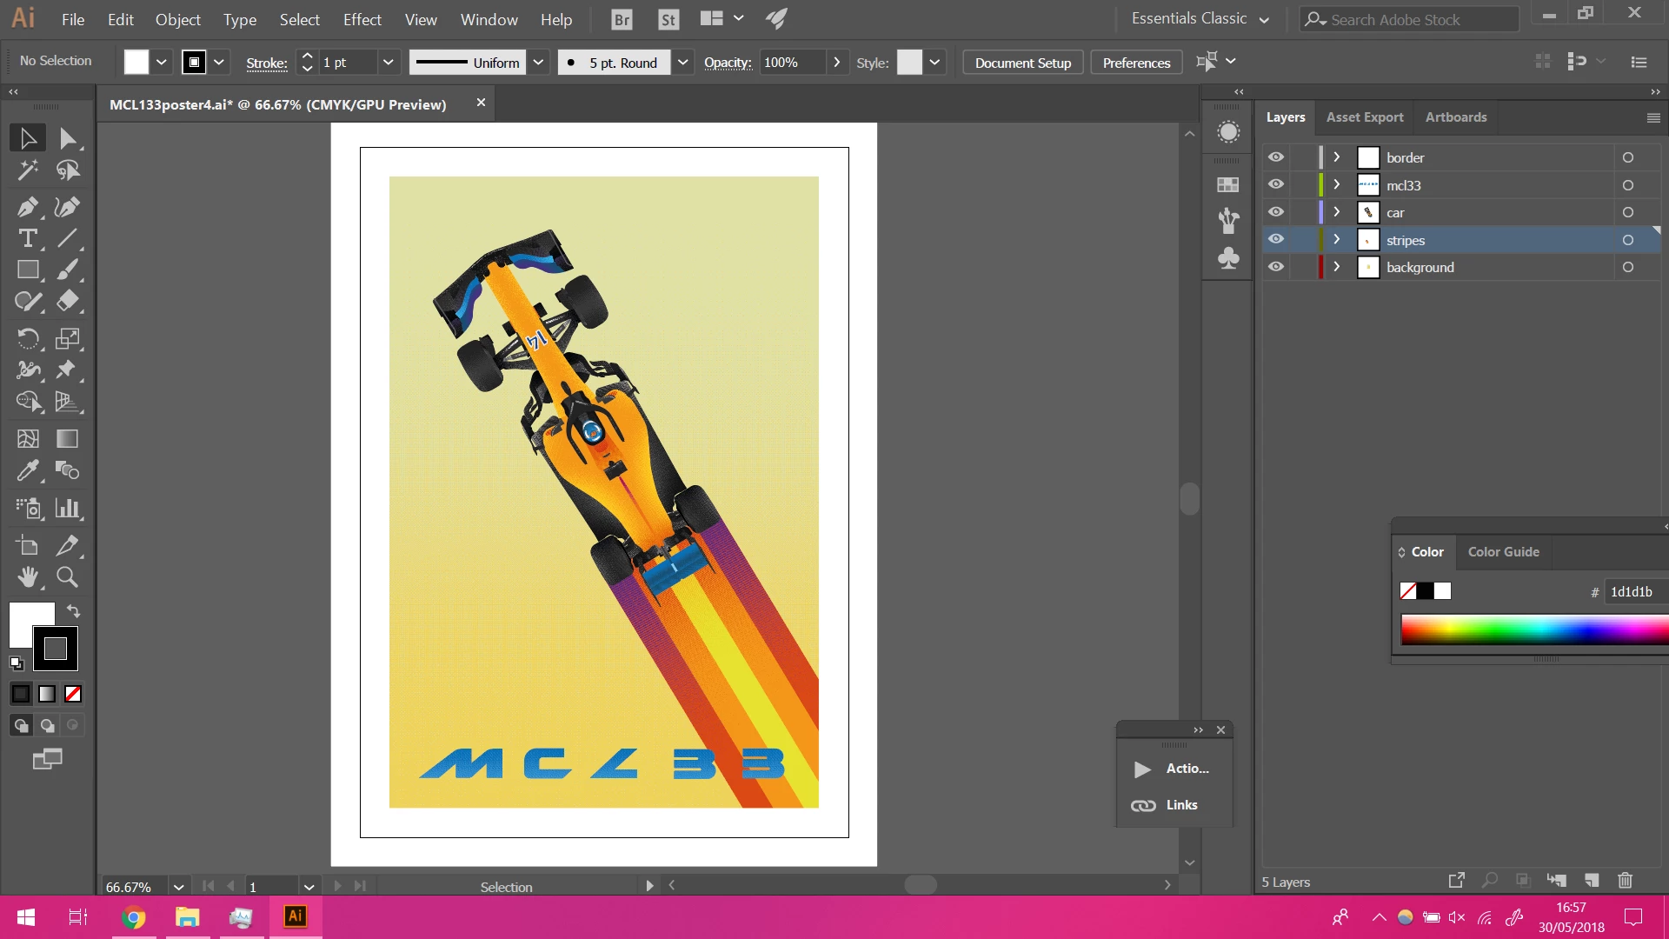Viewport: 1669px width, 939px height.
Task: Open the Effect menu
Action: click(362, 19)
